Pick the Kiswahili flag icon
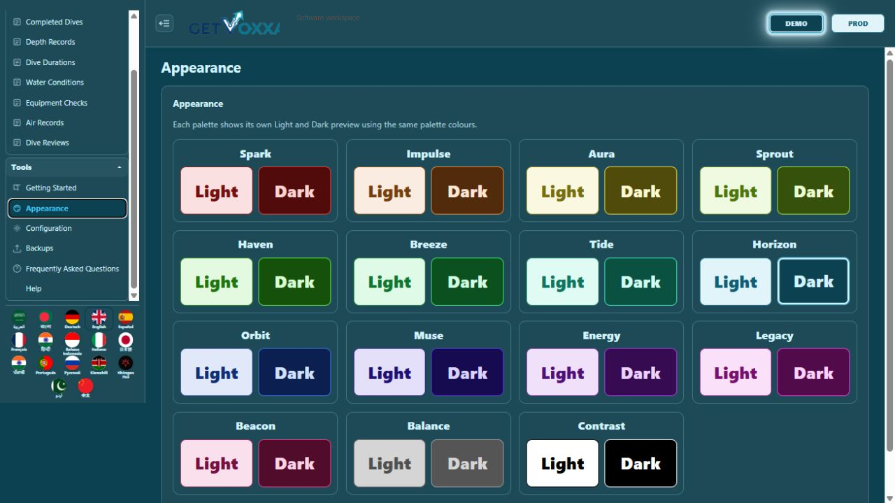Viewport: 895px width, 503px height. tap(99, 365)
